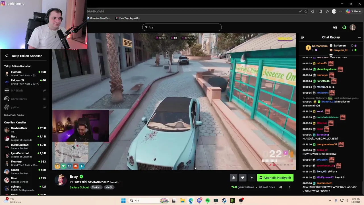The image size is (364, 205).
Task: Open taskbar weather widget 11°C
Action: (x=13, y=200)
